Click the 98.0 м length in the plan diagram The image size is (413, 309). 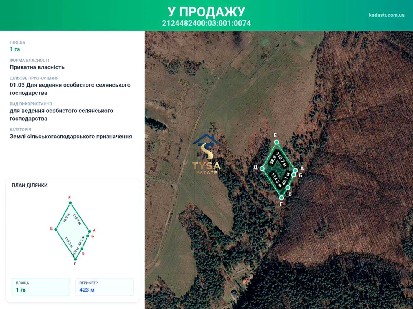click(x=66, y=218)
